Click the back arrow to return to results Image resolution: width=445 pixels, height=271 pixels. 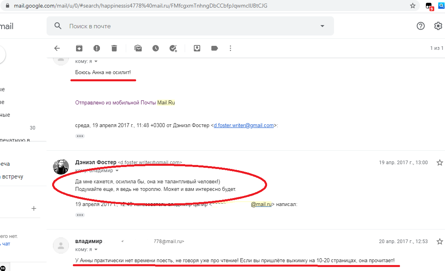(x=57, y=48)
